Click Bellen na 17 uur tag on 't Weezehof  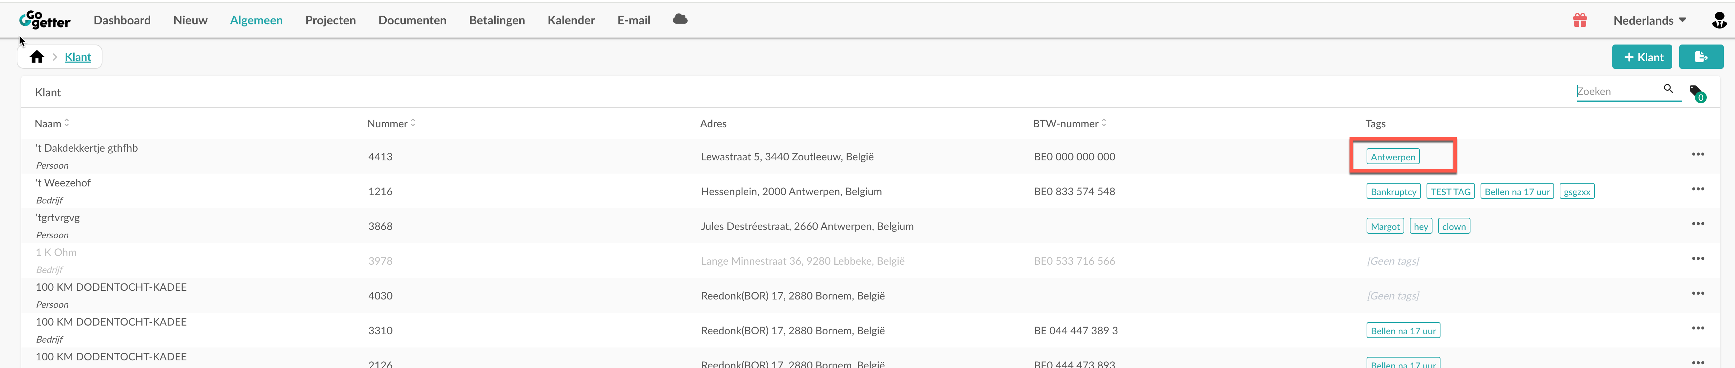pyautogui.click(x=1517, y=192)
